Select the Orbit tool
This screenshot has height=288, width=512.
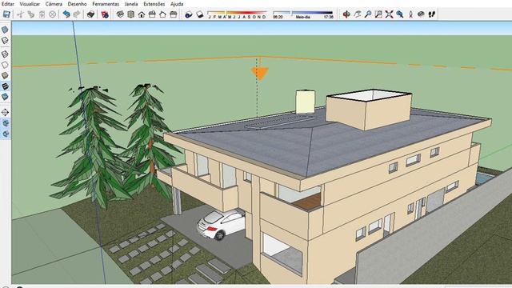pos(346,14)
